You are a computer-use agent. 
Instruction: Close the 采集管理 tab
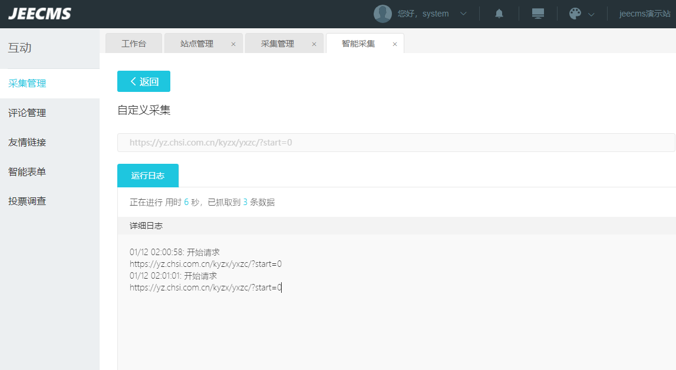coord(314,44)
